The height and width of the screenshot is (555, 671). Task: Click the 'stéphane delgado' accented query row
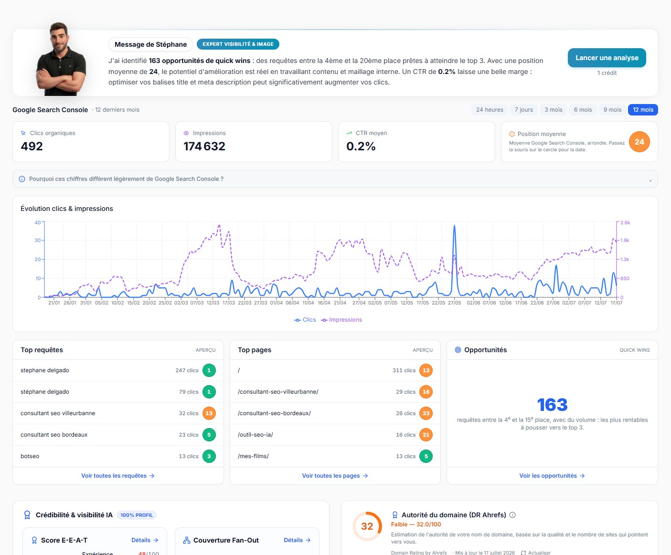click(x=118, y=392)
